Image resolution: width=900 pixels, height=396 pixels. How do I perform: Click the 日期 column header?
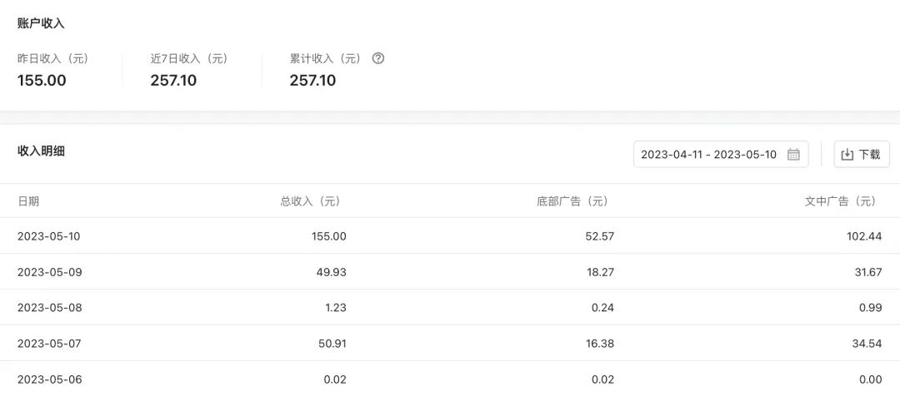(28, 201)
